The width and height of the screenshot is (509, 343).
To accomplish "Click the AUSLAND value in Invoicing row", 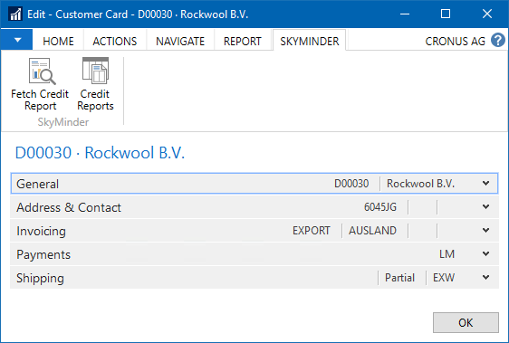I will tap(372, 231).
